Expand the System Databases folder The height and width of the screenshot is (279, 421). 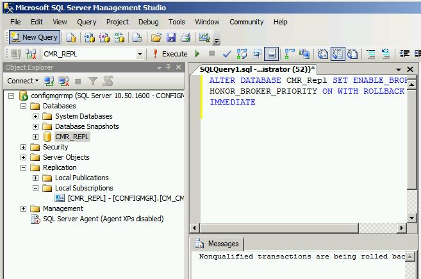[36, 116]
